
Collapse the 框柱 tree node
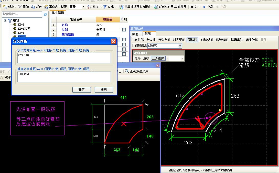click(5, 20)
